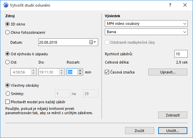Decrease the Rozsah minutes with down arrow
The image size is (193, 138).
pyautogui.click(x=80, y=73)
